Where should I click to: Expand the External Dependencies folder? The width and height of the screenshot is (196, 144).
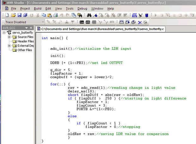click(x=9, y=46)
